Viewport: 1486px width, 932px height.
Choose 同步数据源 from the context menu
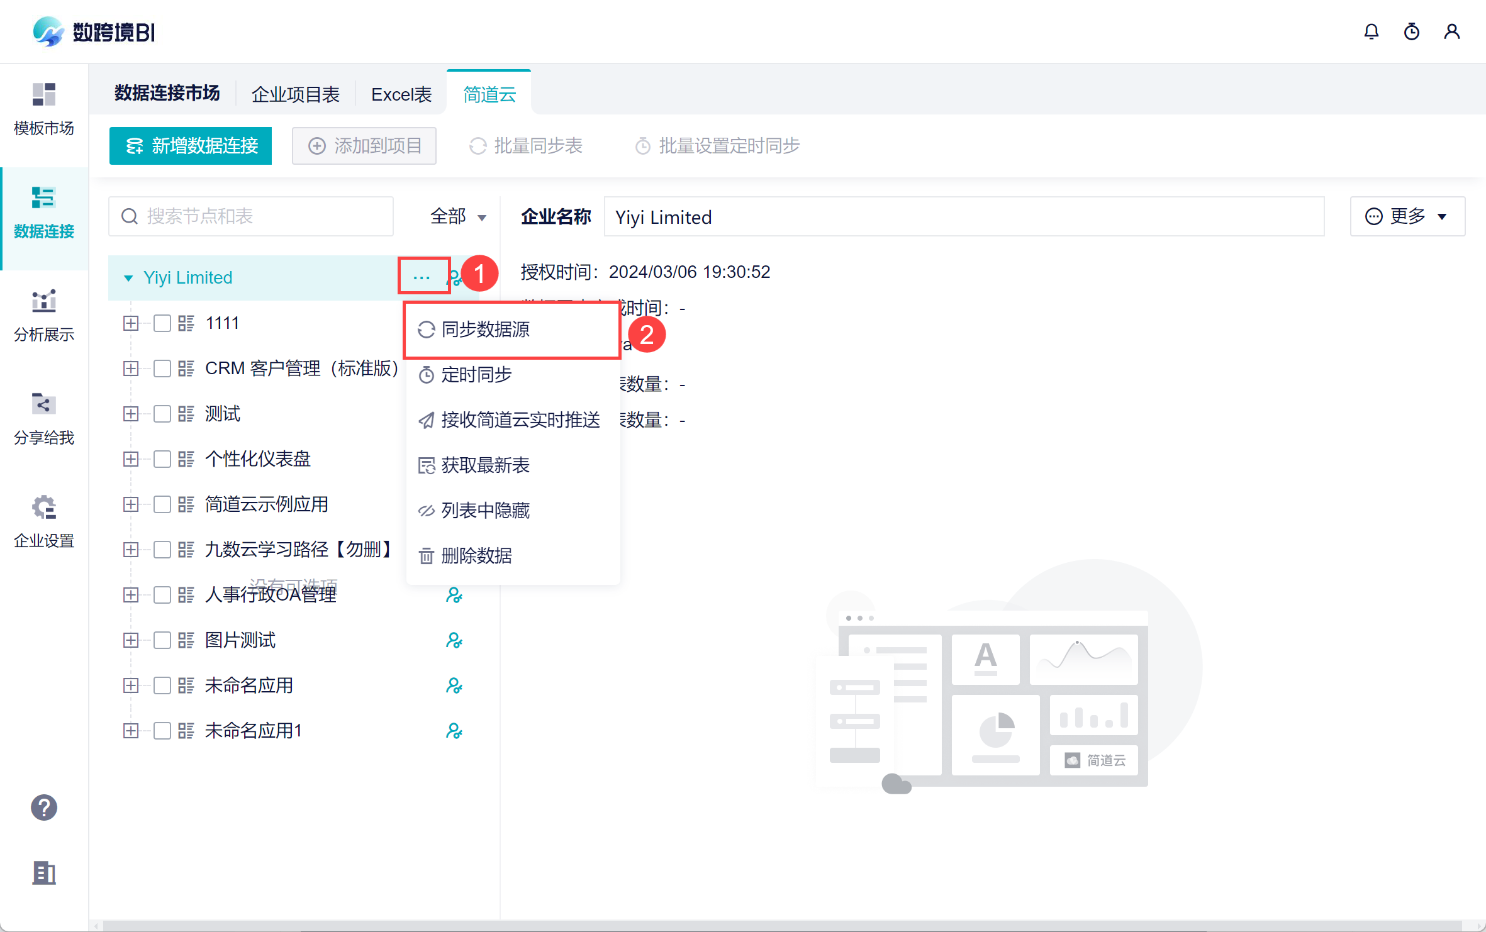click(485, 330)
